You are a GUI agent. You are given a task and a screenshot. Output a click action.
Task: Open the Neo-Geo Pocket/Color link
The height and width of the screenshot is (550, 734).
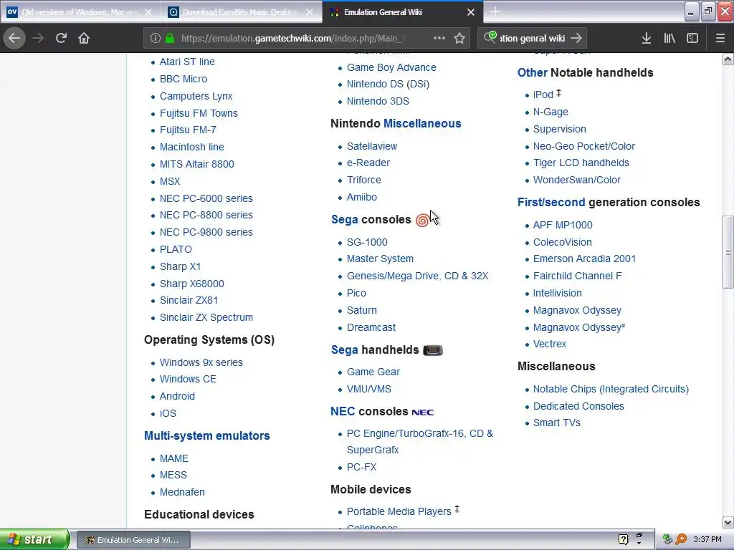583,146
